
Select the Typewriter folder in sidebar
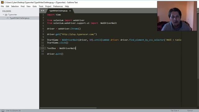click(12, 15)
